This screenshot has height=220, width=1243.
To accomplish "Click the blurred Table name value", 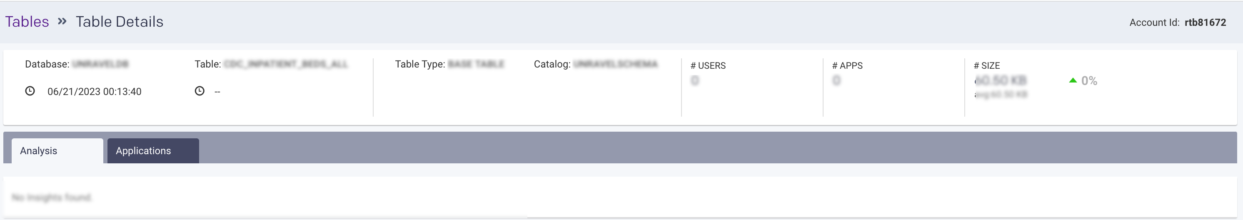I will coord(286,64).
